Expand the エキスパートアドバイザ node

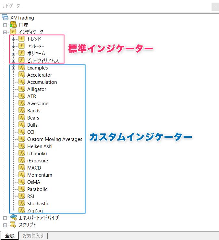coord(5,218)
